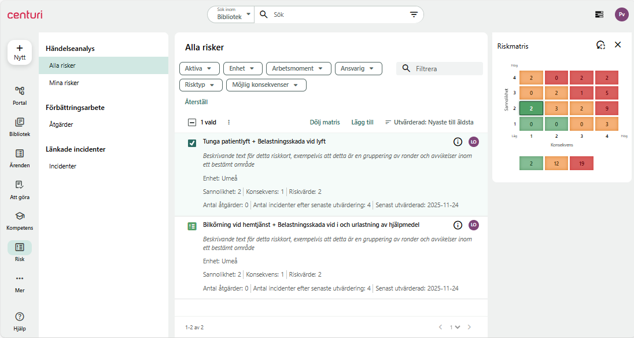Image resolution: width=634 pixels, height=338 pixels.
Task: Select Mina risker in the side menu
Action: [64, 83]
